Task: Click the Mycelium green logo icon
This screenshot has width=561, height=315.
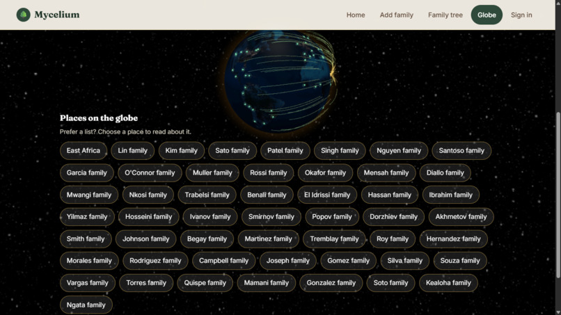Action: click(23, 15)
